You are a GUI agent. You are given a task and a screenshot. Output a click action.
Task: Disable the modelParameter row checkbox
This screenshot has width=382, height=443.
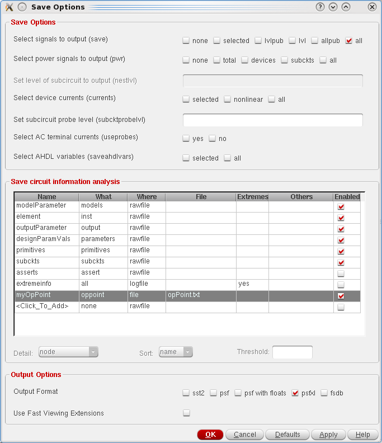(x=341, y=206)
